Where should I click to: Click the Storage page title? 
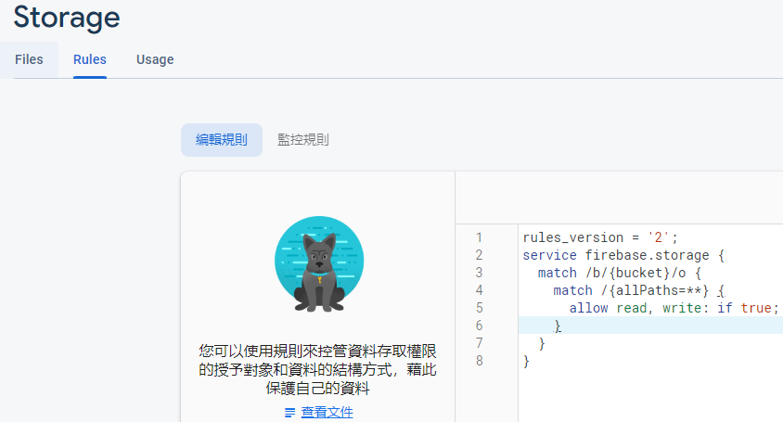click(67, 18)
